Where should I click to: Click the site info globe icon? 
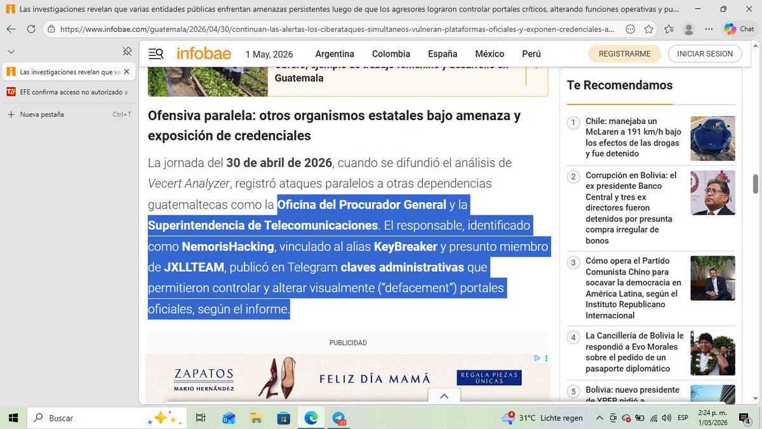(x=51, y=29)
